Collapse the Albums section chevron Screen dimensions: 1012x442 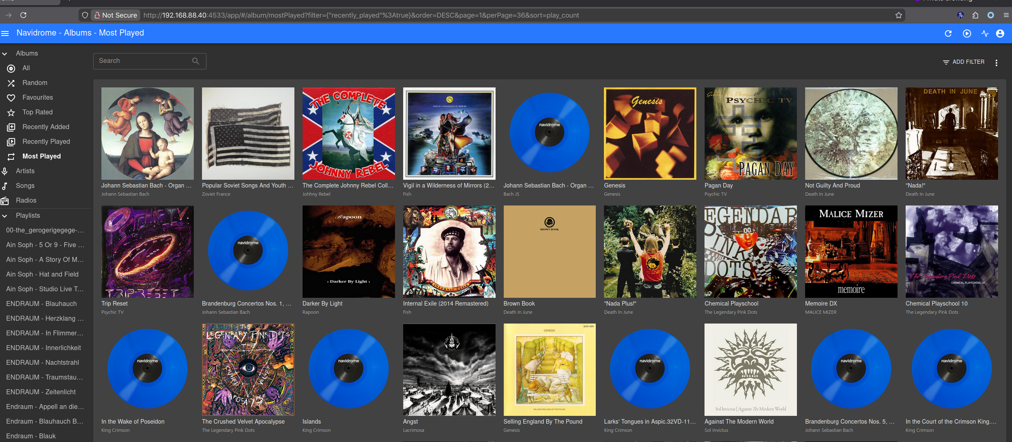(x=5, y=54)
